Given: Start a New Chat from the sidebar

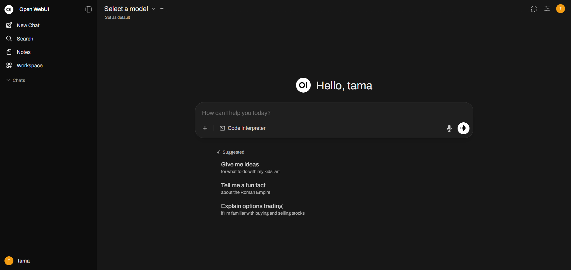Looking at the screenshot, I should [28, 25].
